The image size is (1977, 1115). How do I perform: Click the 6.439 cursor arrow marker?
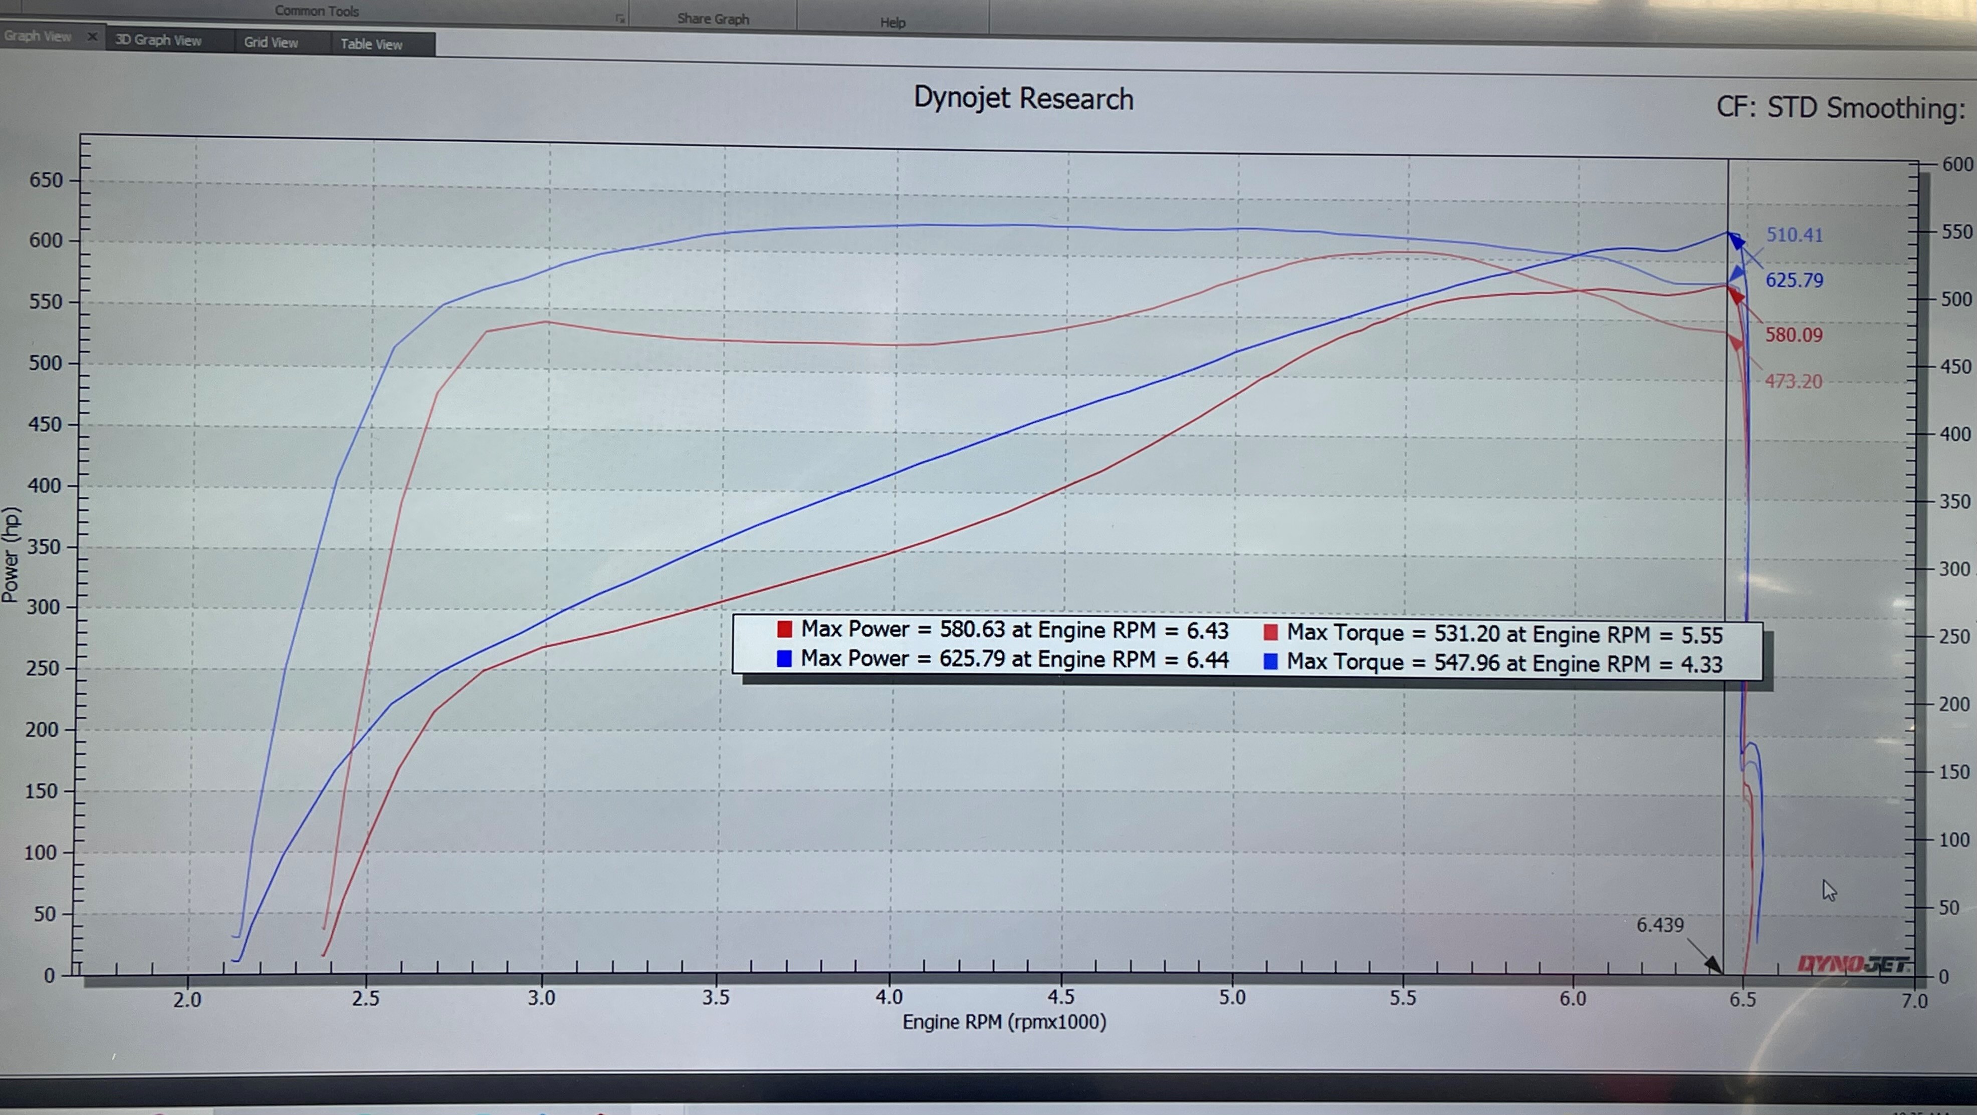click(x=1713, y=964)
